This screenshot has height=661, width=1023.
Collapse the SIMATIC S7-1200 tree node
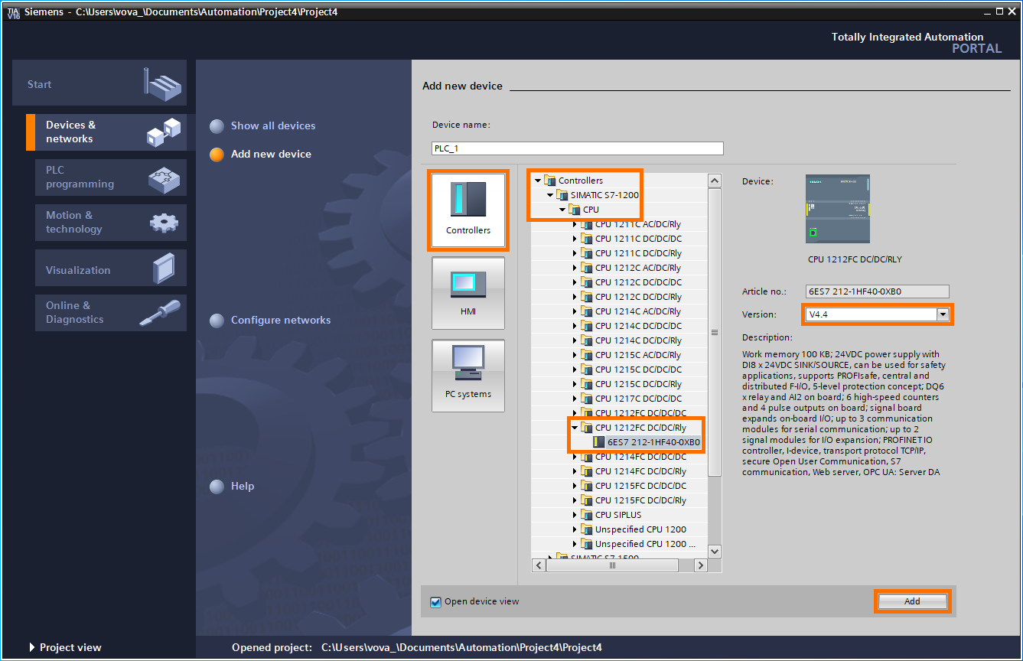[550, 195]
